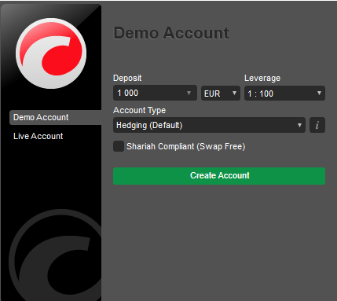Open the EUR currency dropdown

tap(221, 94)
